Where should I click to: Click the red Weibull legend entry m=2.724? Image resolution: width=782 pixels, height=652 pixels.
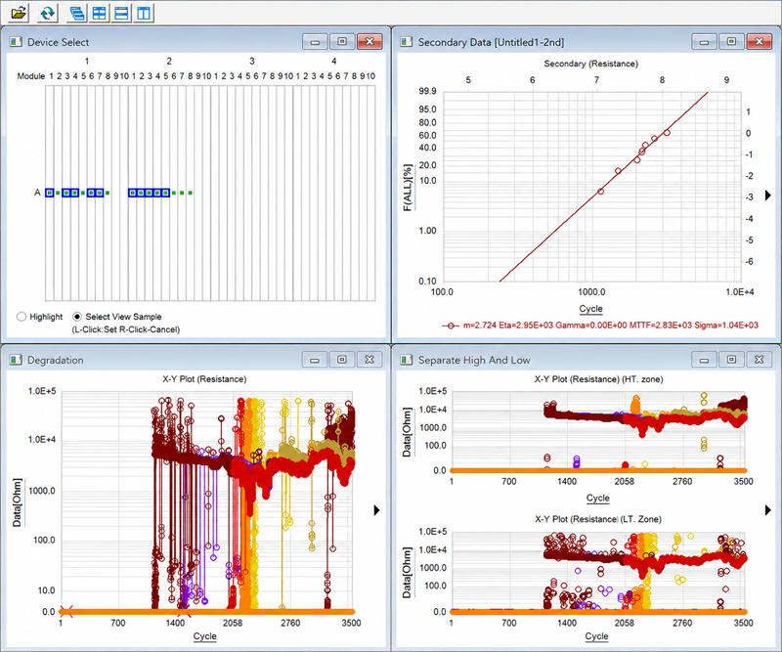pyautogui.click(x=600, y=326)
